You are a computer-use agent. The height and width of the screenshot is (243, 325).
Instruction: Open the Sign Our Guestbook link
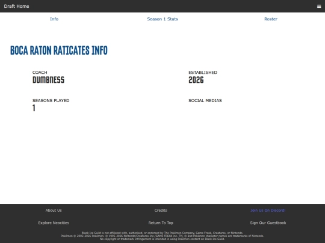tap(268, 223)
